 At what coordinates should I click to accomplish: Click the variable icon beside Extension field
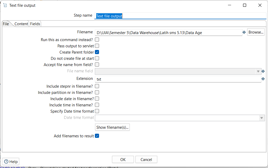click(x=263, y=79)
